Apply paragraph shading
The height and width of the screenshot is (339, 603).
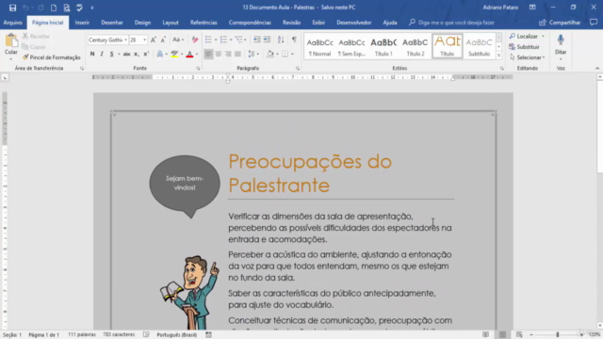270,55
